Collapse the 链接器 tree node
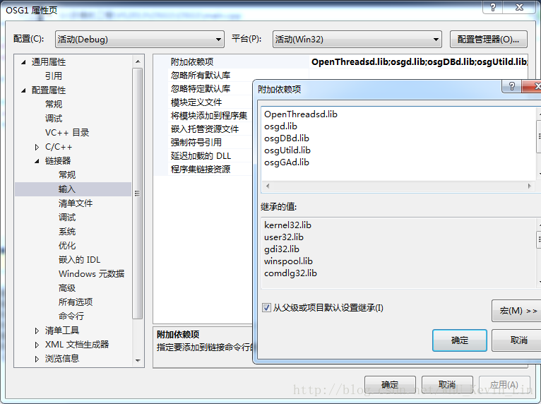Image resolution: width=541 pixels, height=404 pixels. 37,161
